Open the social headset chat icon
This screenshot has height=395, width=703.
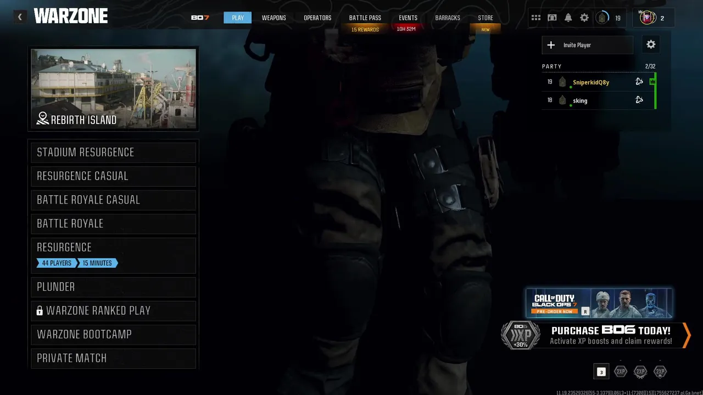click(x=552, y=18)
